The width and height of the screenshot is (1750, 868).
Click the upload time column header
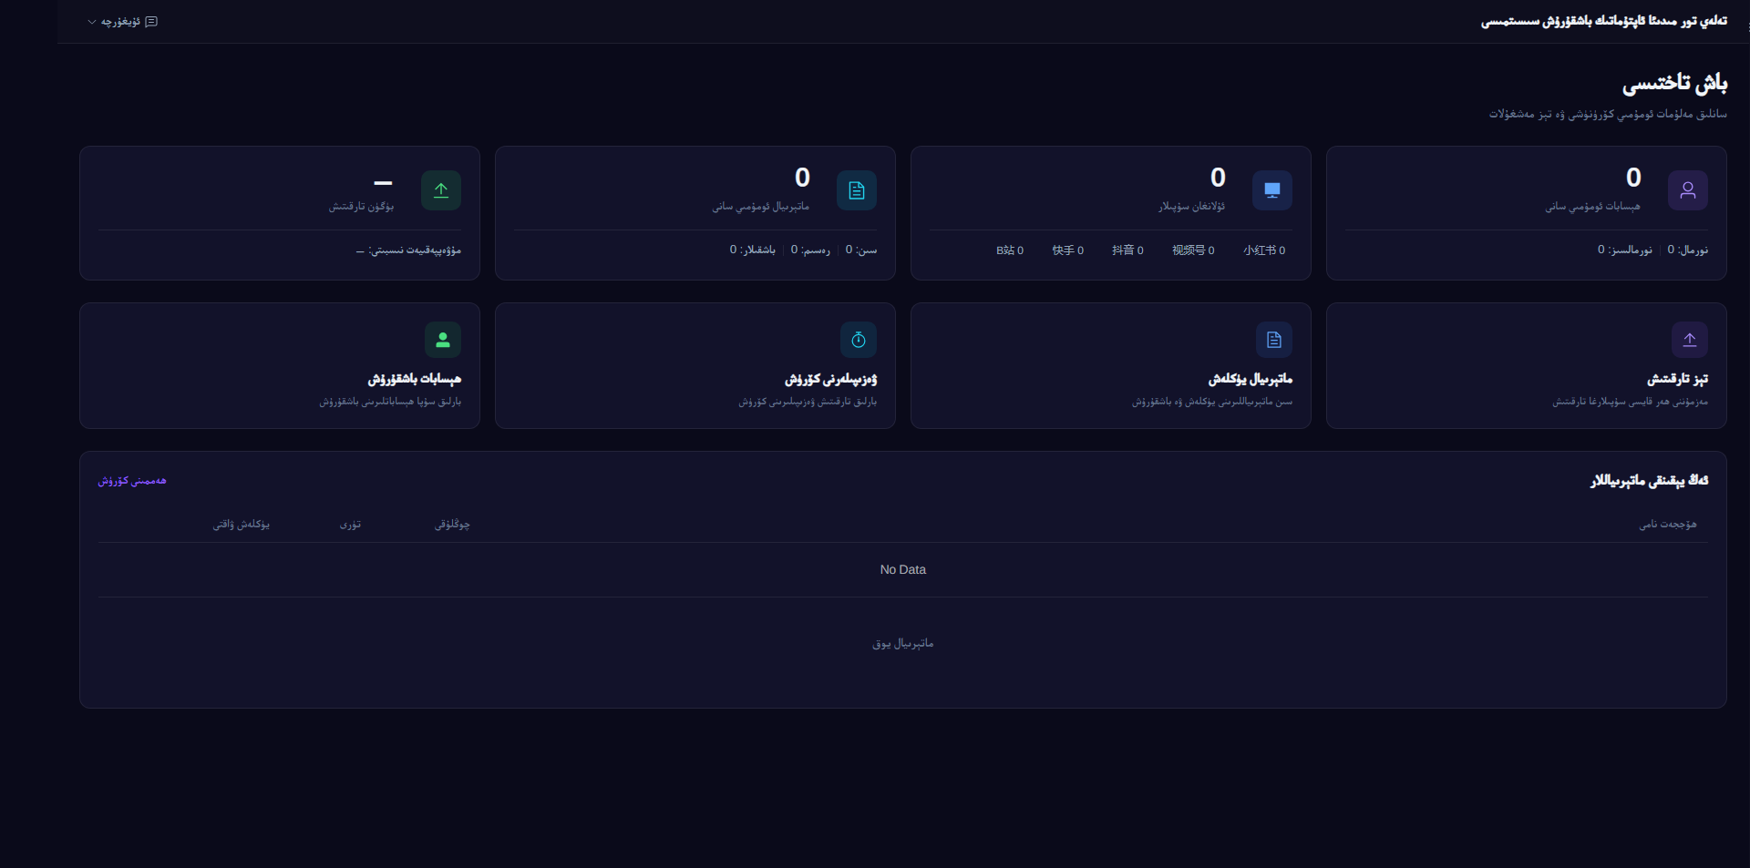pyautogui.click(x=242, y=524)
